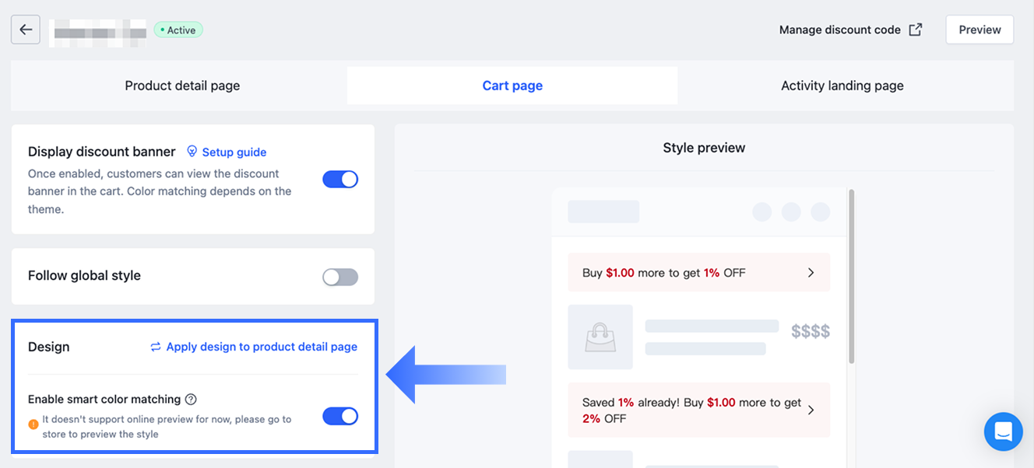The width and height of the screenshot is (1034, 468).
Task: Enable the Follow global style toggle
Action: point(340,277)
